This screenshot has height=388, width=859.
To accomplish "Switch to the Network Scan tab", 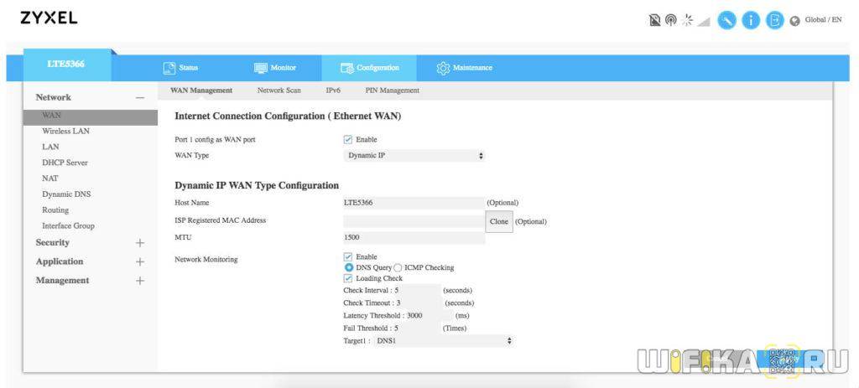I will click(279, 91).
